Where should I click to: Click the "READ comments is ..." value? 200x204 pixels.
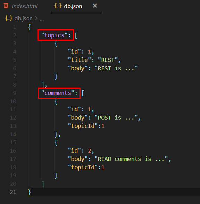click(131, 159)
